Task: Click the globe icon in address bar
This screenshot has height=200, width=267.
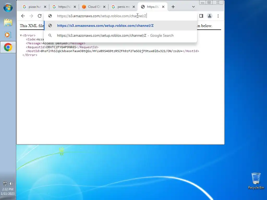Action: (x=50, y=16)
